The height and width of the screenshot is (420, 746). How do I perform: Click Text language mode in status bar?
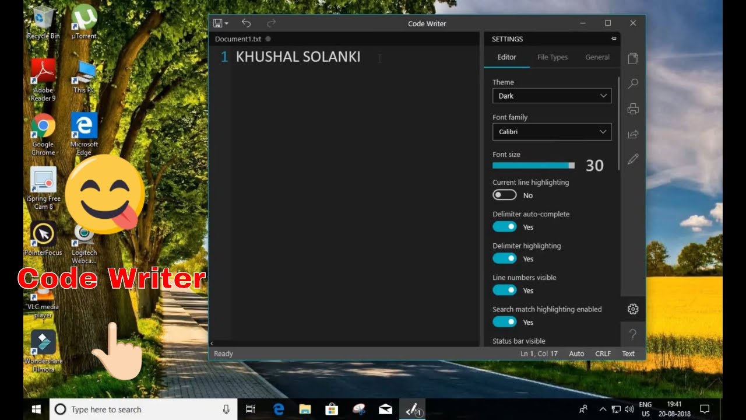(x=628, y=353)
